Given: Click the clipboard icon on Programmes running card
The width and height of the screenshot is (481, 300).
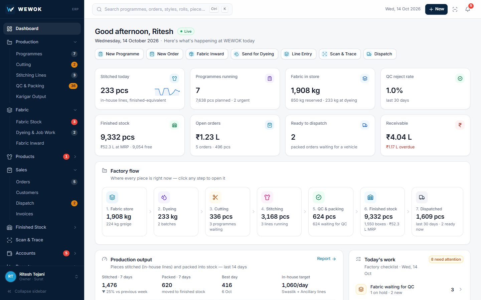Looking at the screenshot, I should point(270,78).
